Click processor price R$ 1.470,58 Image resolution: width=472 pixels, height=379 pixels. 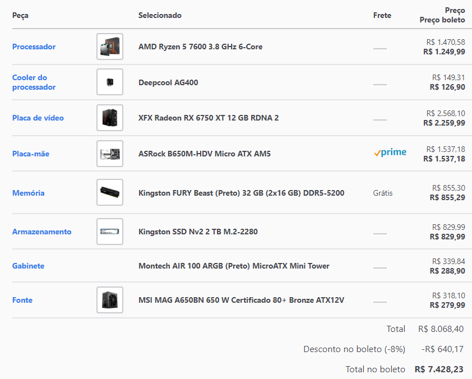(446, 42)
